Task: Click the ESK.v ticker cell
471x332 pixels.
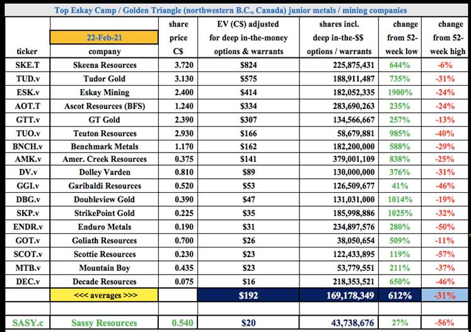Action: click(27, 92)
